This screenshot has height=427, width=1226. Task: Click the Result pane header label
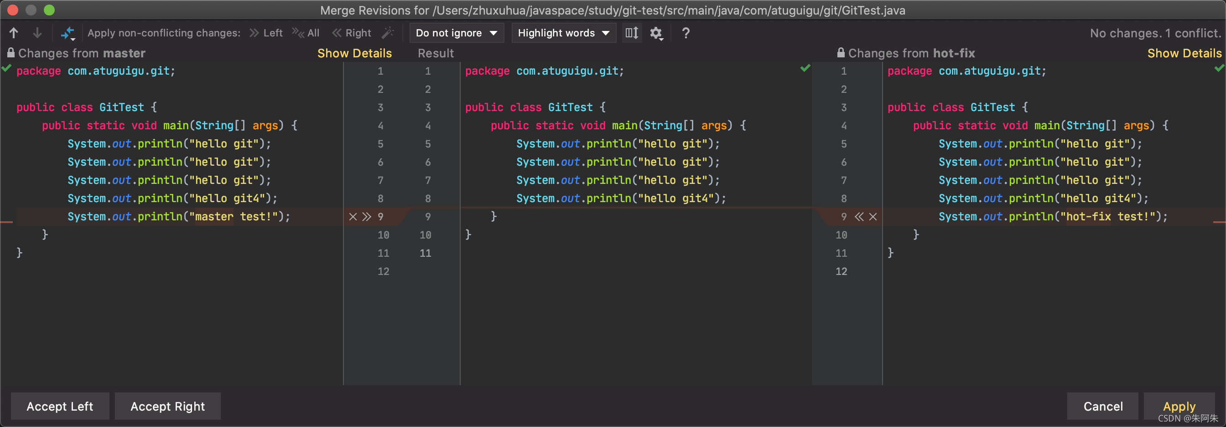pos(436,53)
